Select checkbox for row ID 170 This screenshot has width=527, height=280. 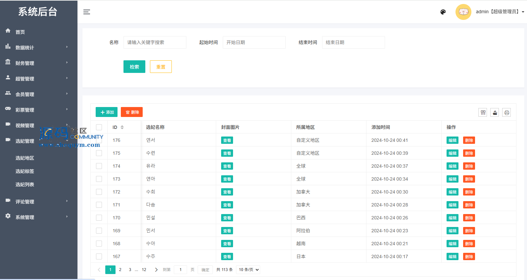pyautogui.click(x=99, y=218)
